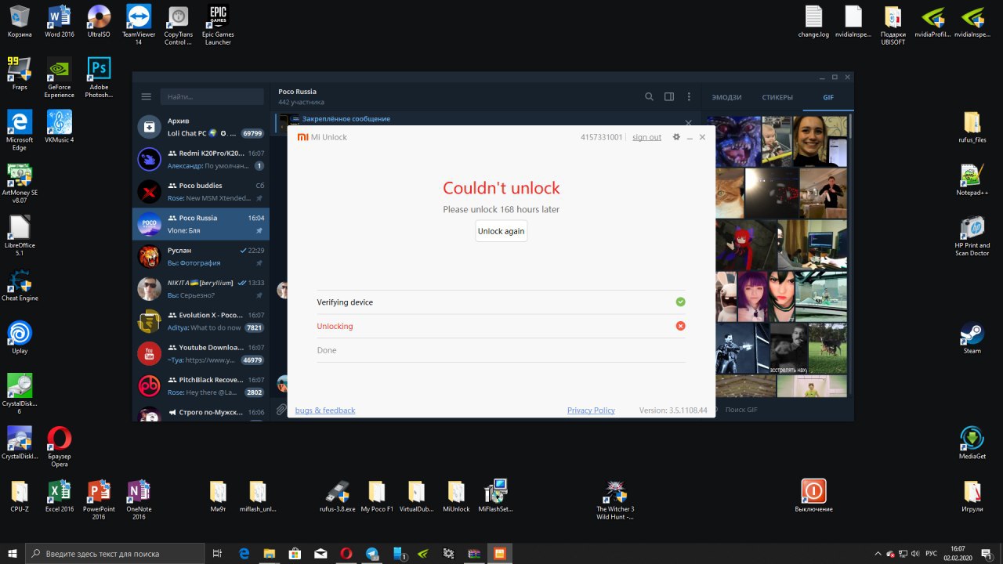Open Telegram from the taskbar
This screenshot has width=1003, height=564.
pyautogui.click(x=371, y=553)
